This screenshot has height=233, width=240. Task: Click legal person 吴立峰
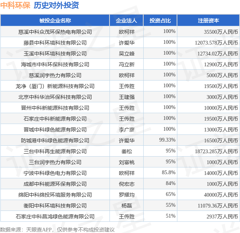(x=127, y=54)
